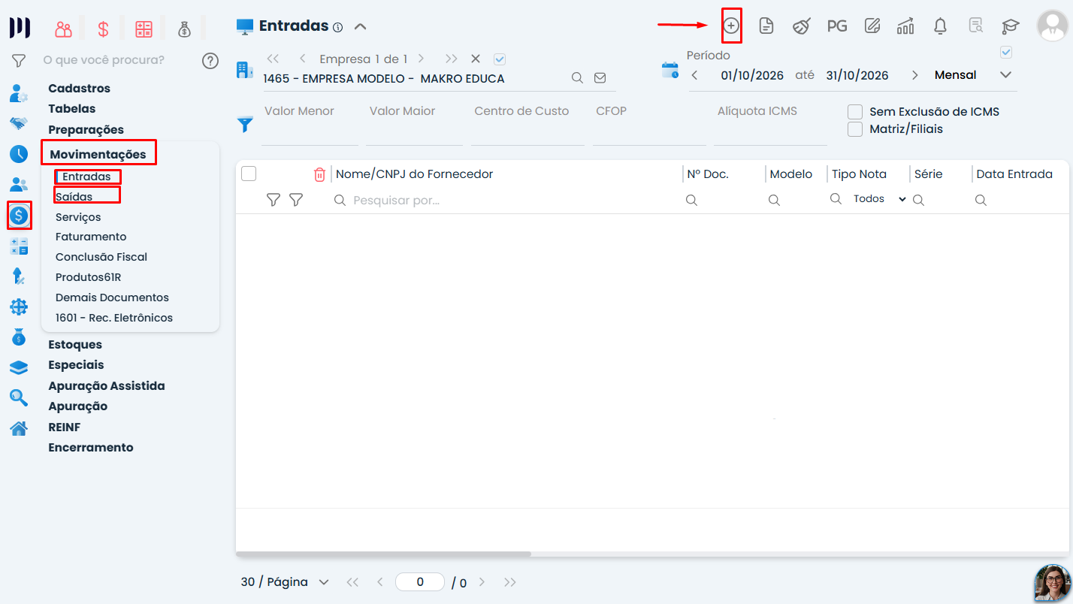This screenshot has height=604, width=1073.
Task: Open the Tipo Nota Todos dropdown
Action: coord(881,199)
